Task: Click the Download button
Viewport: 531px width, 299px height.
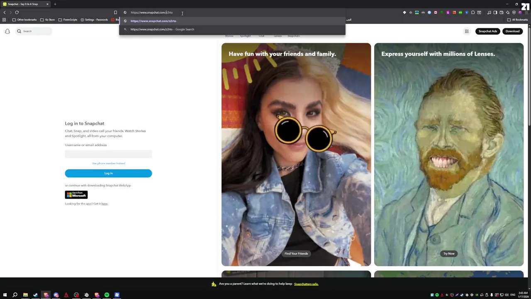Action: pos(512,31)
